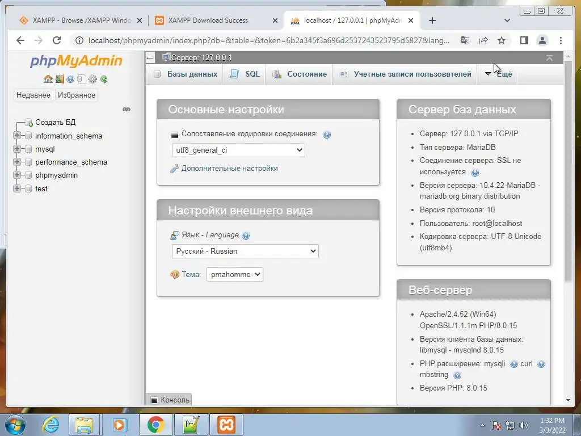Click Chrome translate page icon
581x436 pixels.
[465, 40]
